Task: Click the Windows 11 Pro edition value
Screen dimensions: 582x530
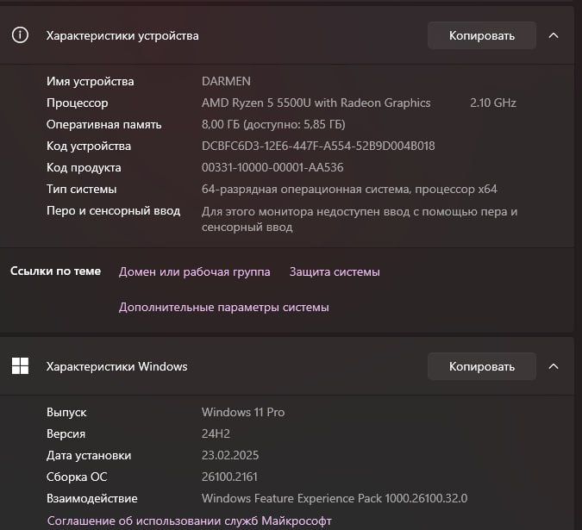Action: click(243, 412)
